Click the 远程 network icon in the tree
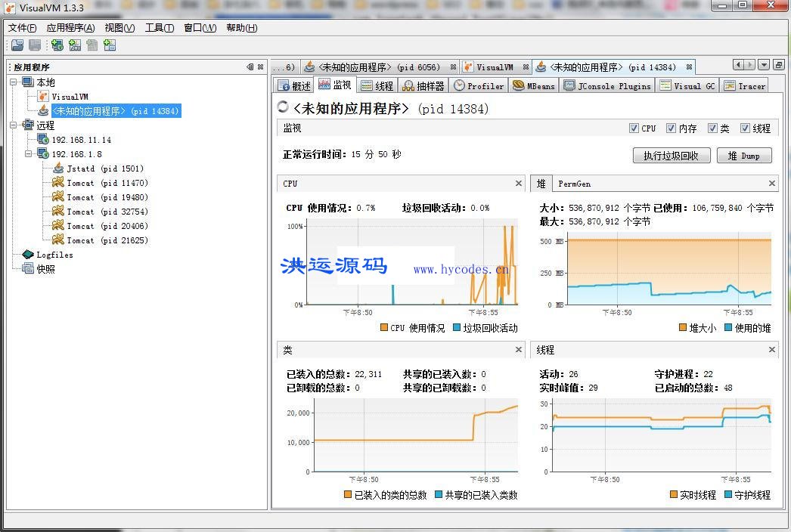791x532 pixels. click(x=28, y=125)
